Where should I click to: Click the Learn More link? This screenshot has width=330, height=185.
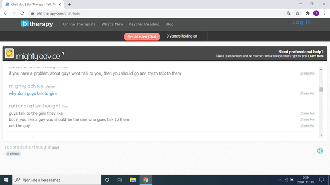[316, 56]
